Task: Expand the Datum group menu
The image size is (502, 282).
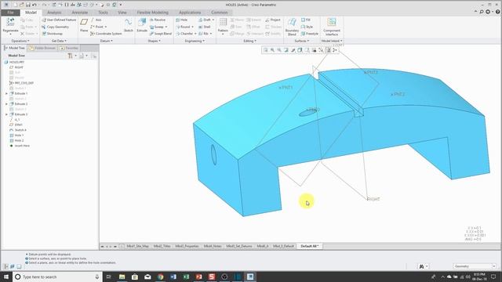Action: point(107,41)
